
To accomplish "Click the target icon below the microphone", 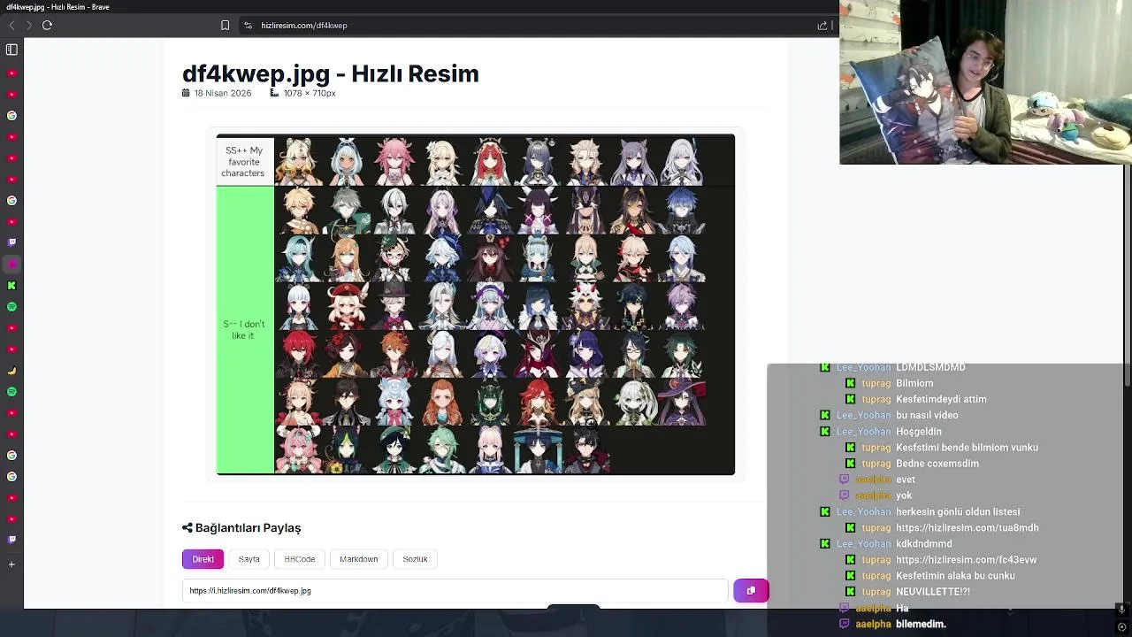I will (1121, 626).
